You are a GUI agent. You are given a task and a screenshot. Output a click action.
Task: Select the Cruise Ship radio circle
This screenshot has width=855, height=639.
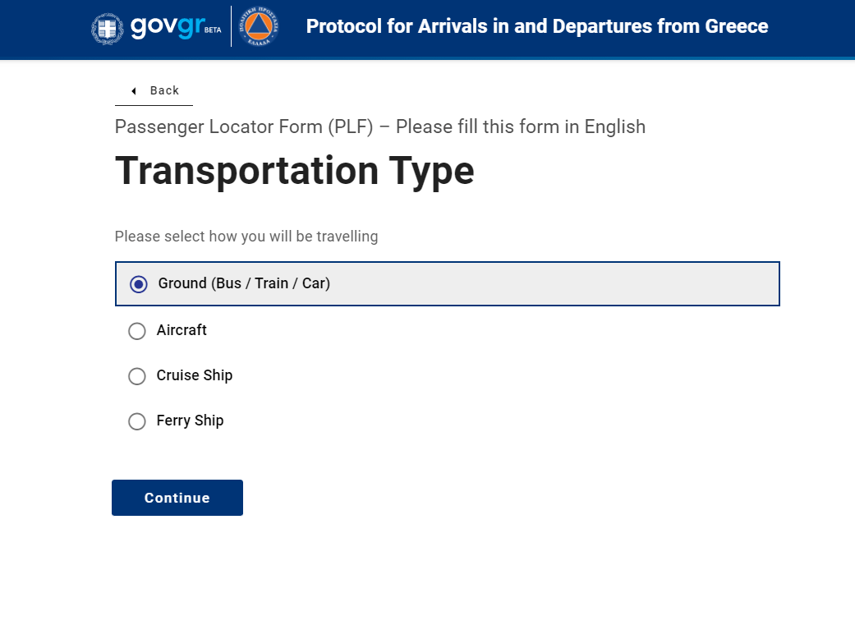click(x=137, y=376)
